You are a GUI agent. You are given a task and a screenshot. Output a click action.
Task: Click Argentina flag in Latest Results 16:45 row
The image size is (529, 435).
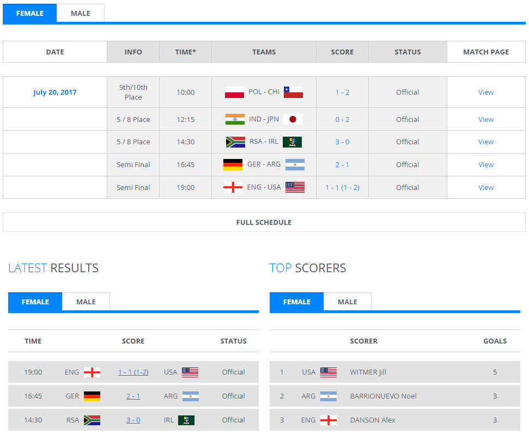[191, 396]
